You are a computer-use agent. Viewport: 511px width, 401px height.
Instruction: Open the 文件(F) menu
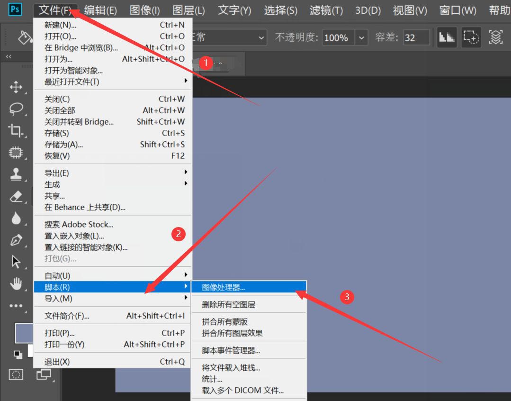point(55,10)
